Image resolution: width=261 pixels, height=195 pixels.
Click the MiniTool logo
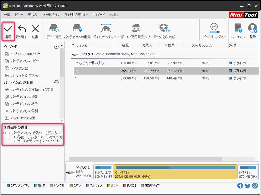click(x=243, y=15)
